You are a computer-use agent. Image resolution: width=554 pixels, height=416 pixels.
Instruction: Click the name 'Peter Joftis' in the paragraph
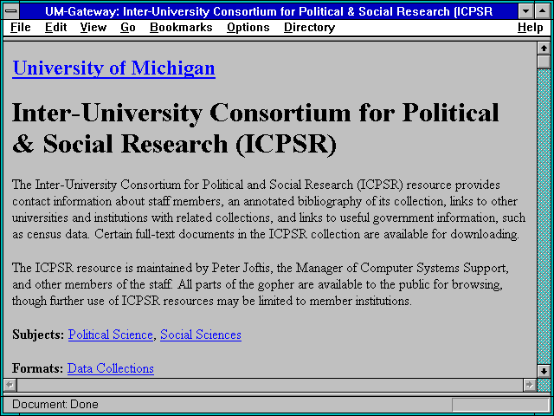tap(242, 268)
